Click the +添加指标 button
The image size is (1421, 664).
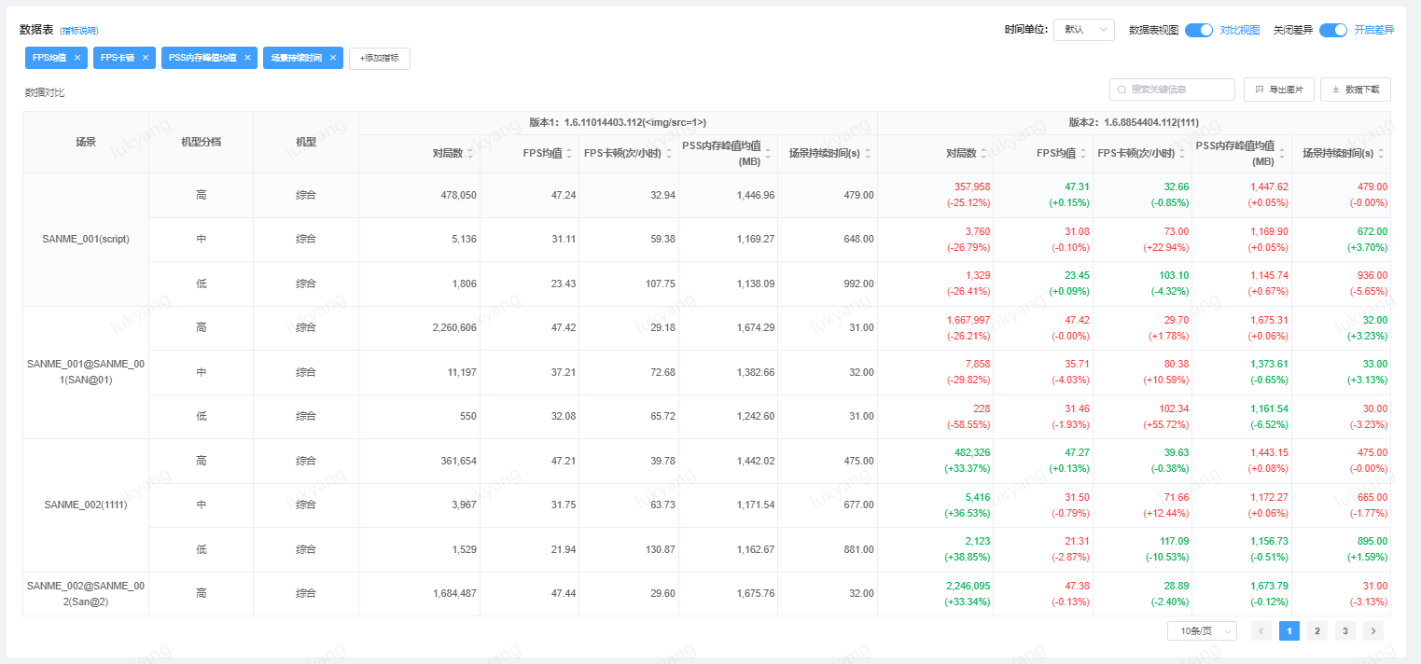(379, 58)
